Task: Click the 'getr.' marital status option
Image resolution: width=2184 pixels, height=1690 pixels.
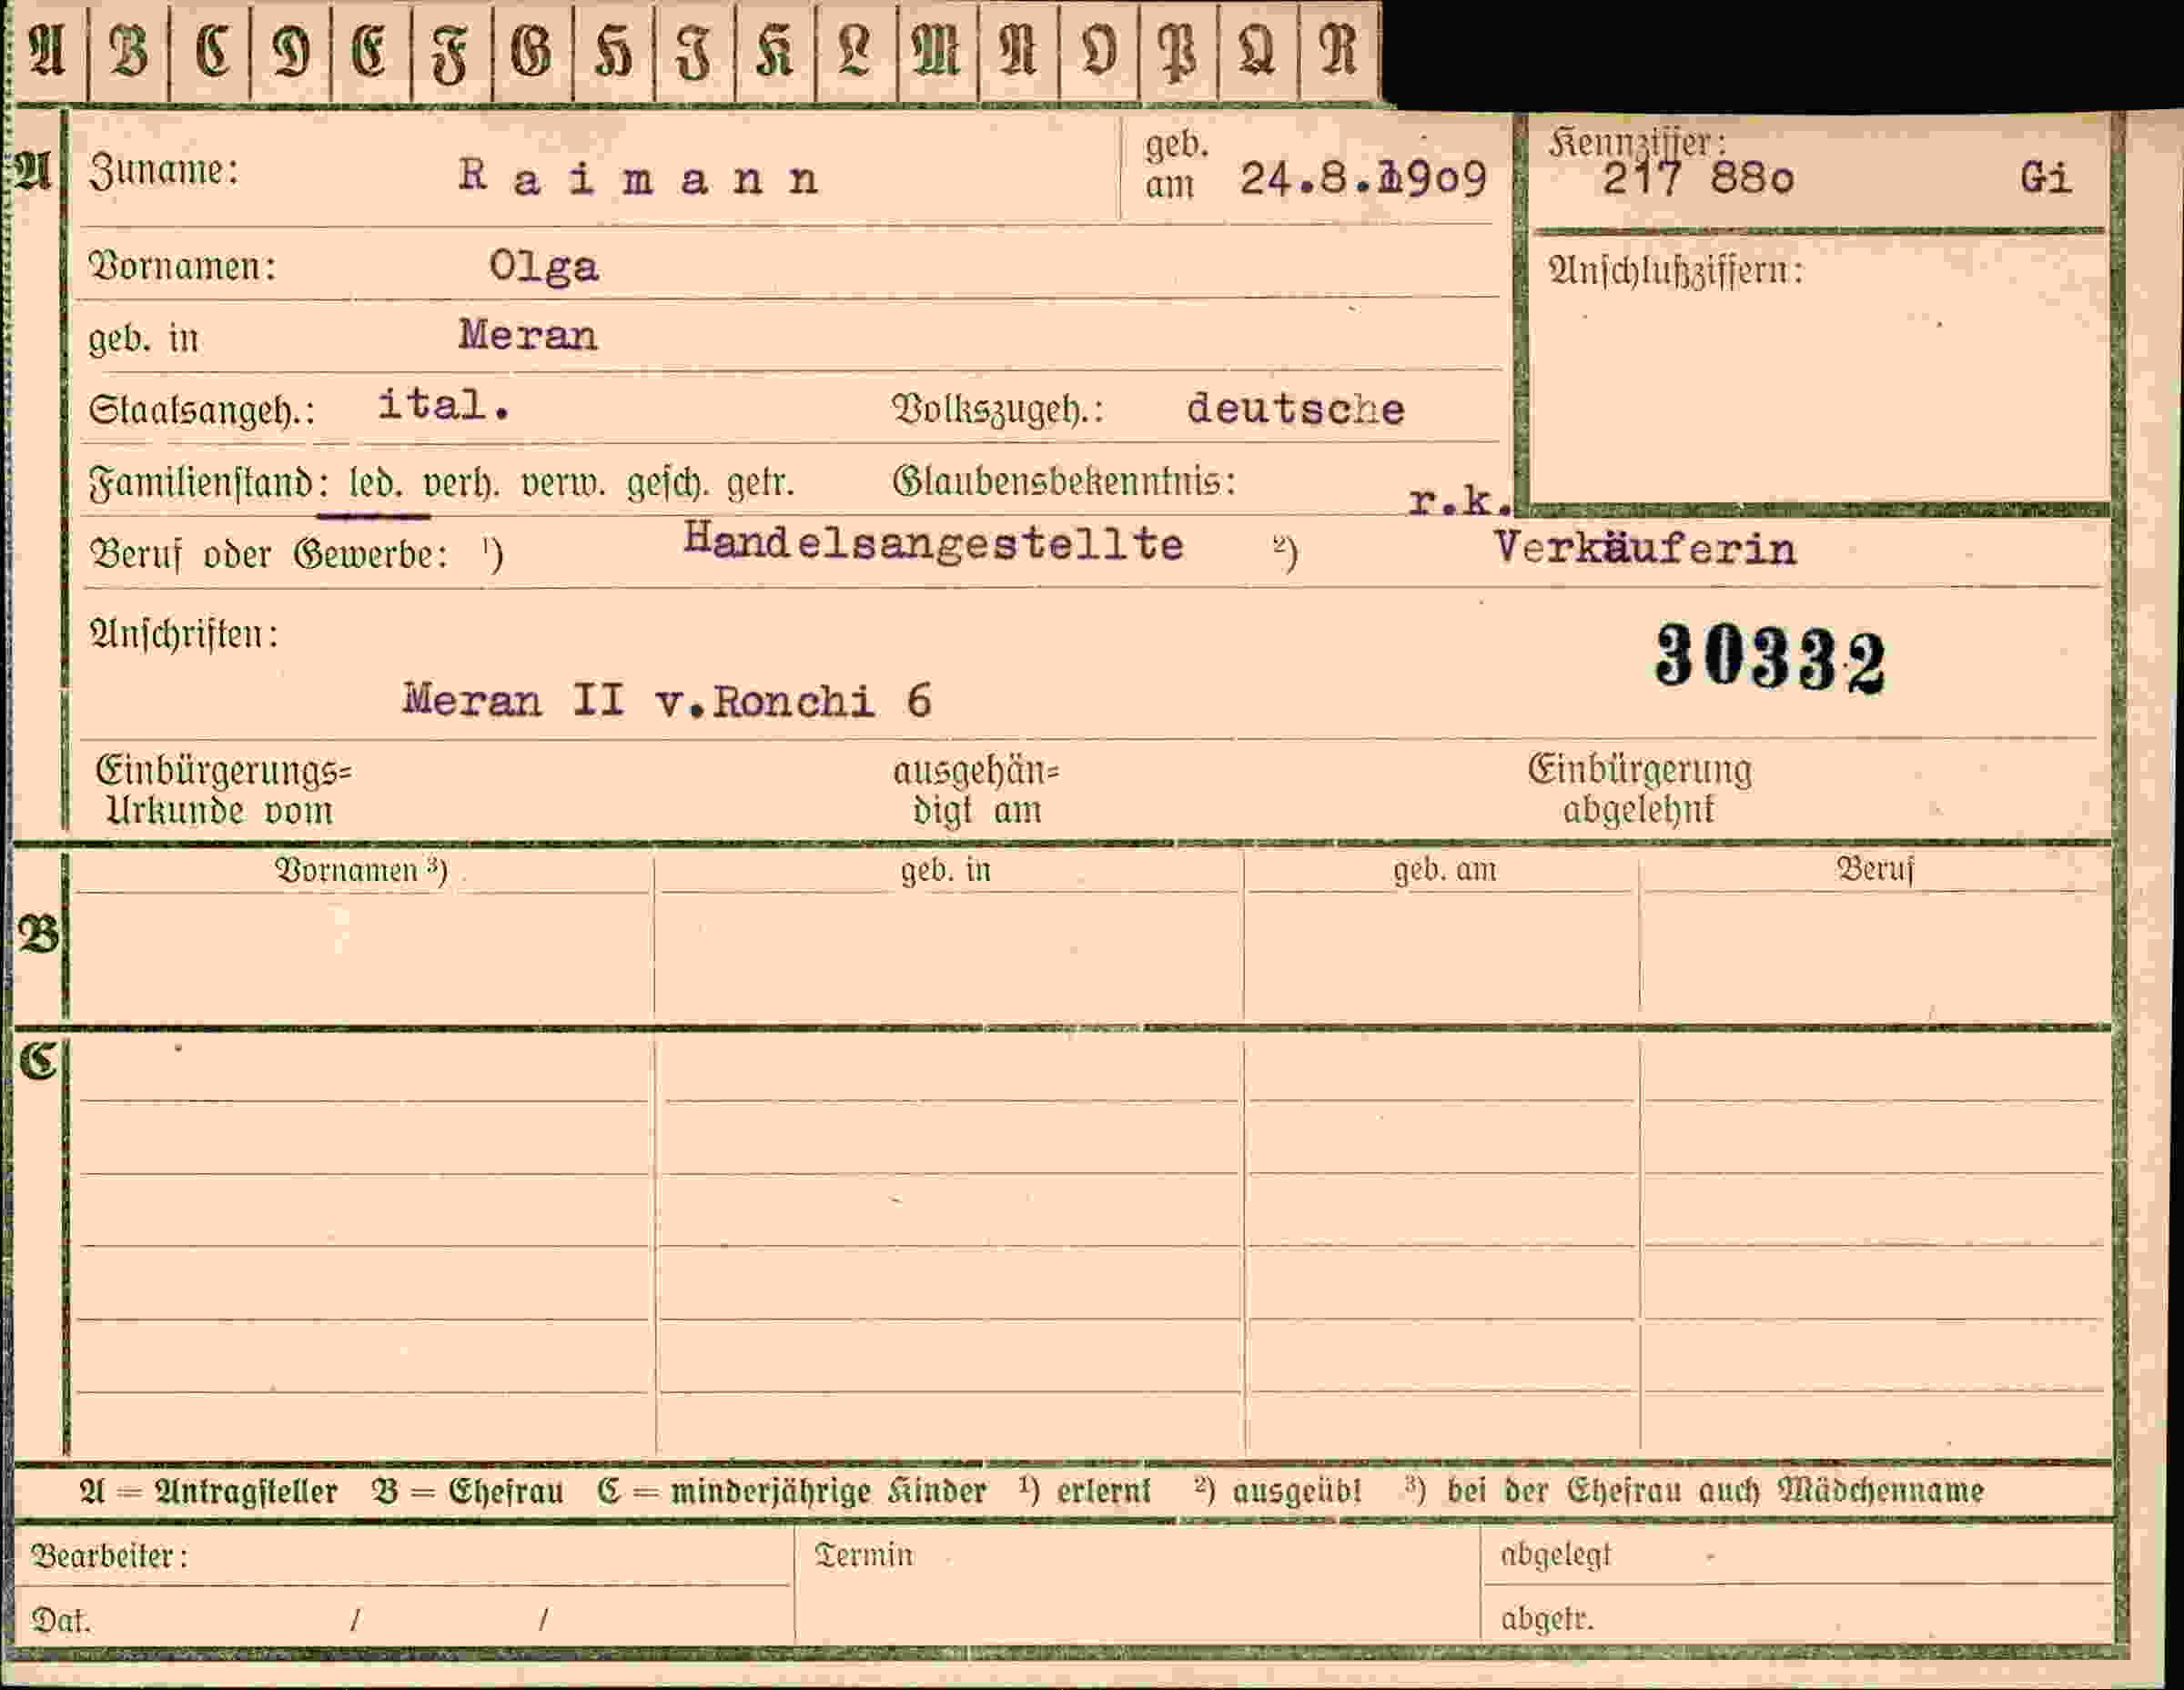Action: (x=760, y=485)
